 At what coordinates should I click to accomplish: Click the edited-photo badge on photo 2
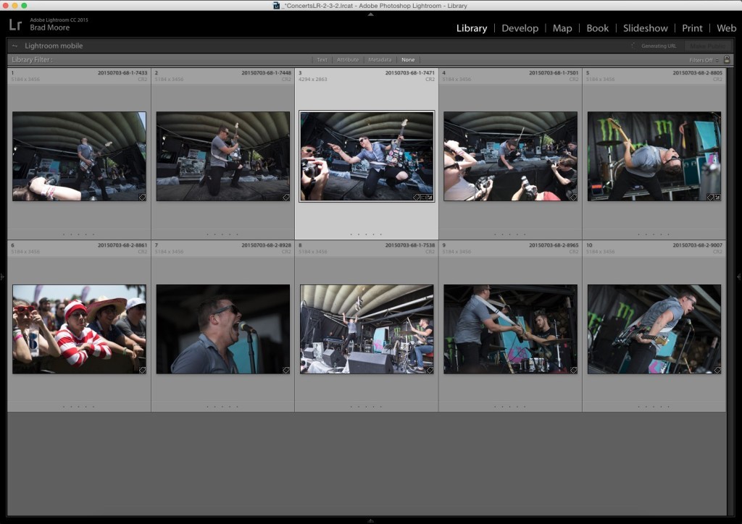[285, 196]
